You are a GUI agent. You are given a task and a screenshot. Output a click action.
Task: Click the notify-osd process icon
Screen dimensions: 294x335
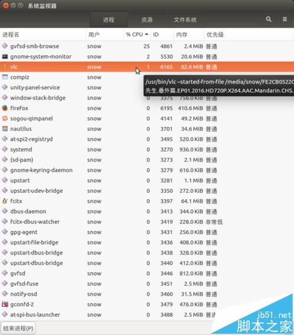(5, 294)
